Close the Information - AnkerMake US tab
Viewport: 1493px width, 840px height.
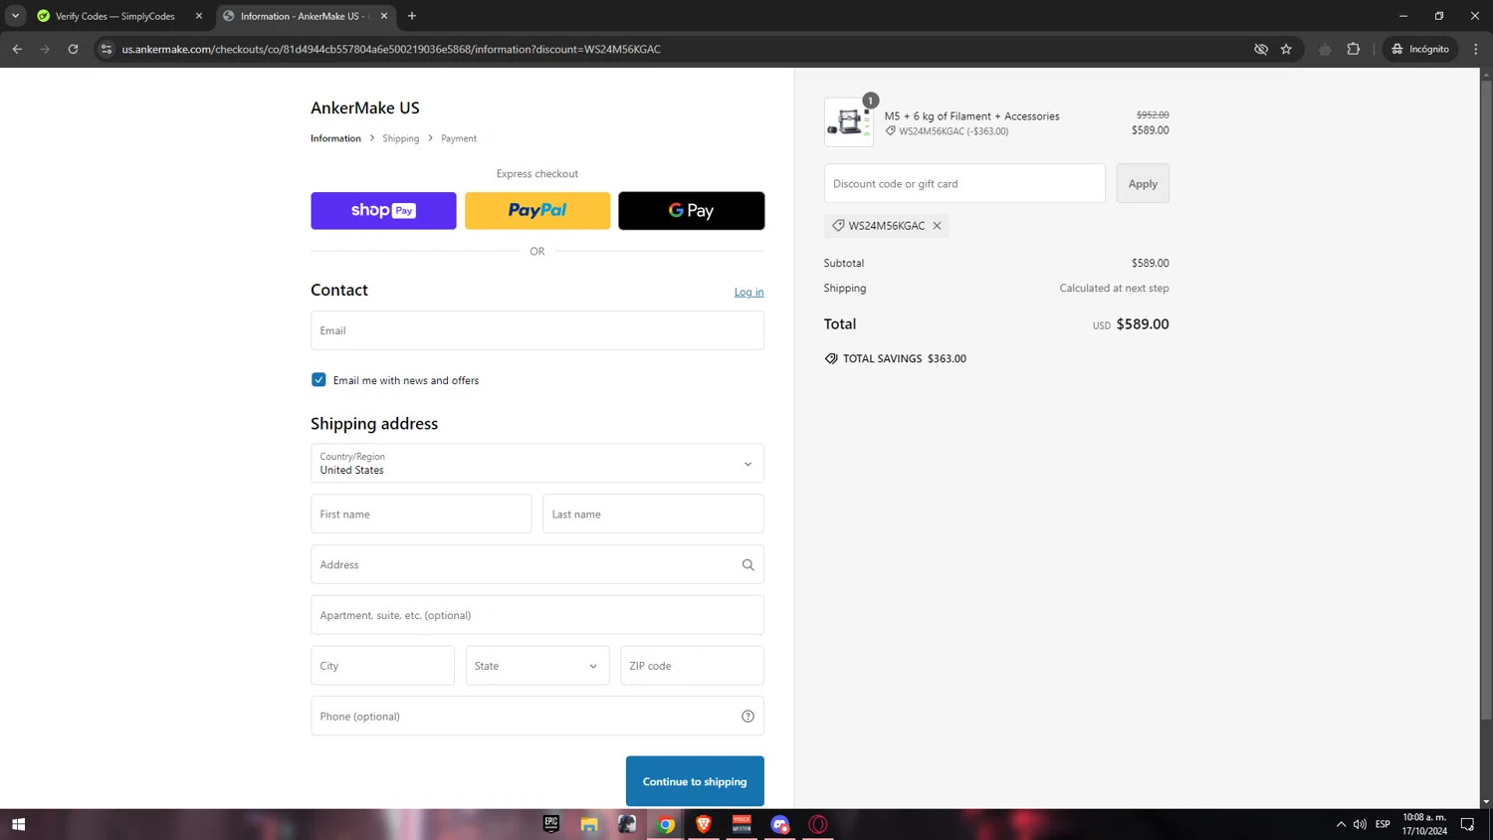coord(384,16)
